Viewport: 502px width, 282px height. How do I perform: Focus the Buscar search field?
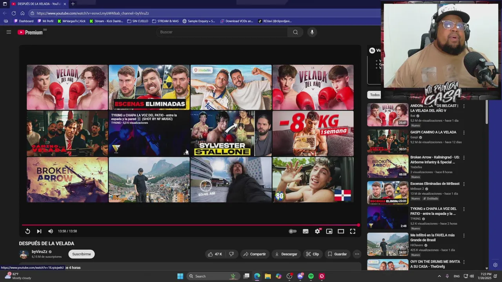click(x=222, y=32)
